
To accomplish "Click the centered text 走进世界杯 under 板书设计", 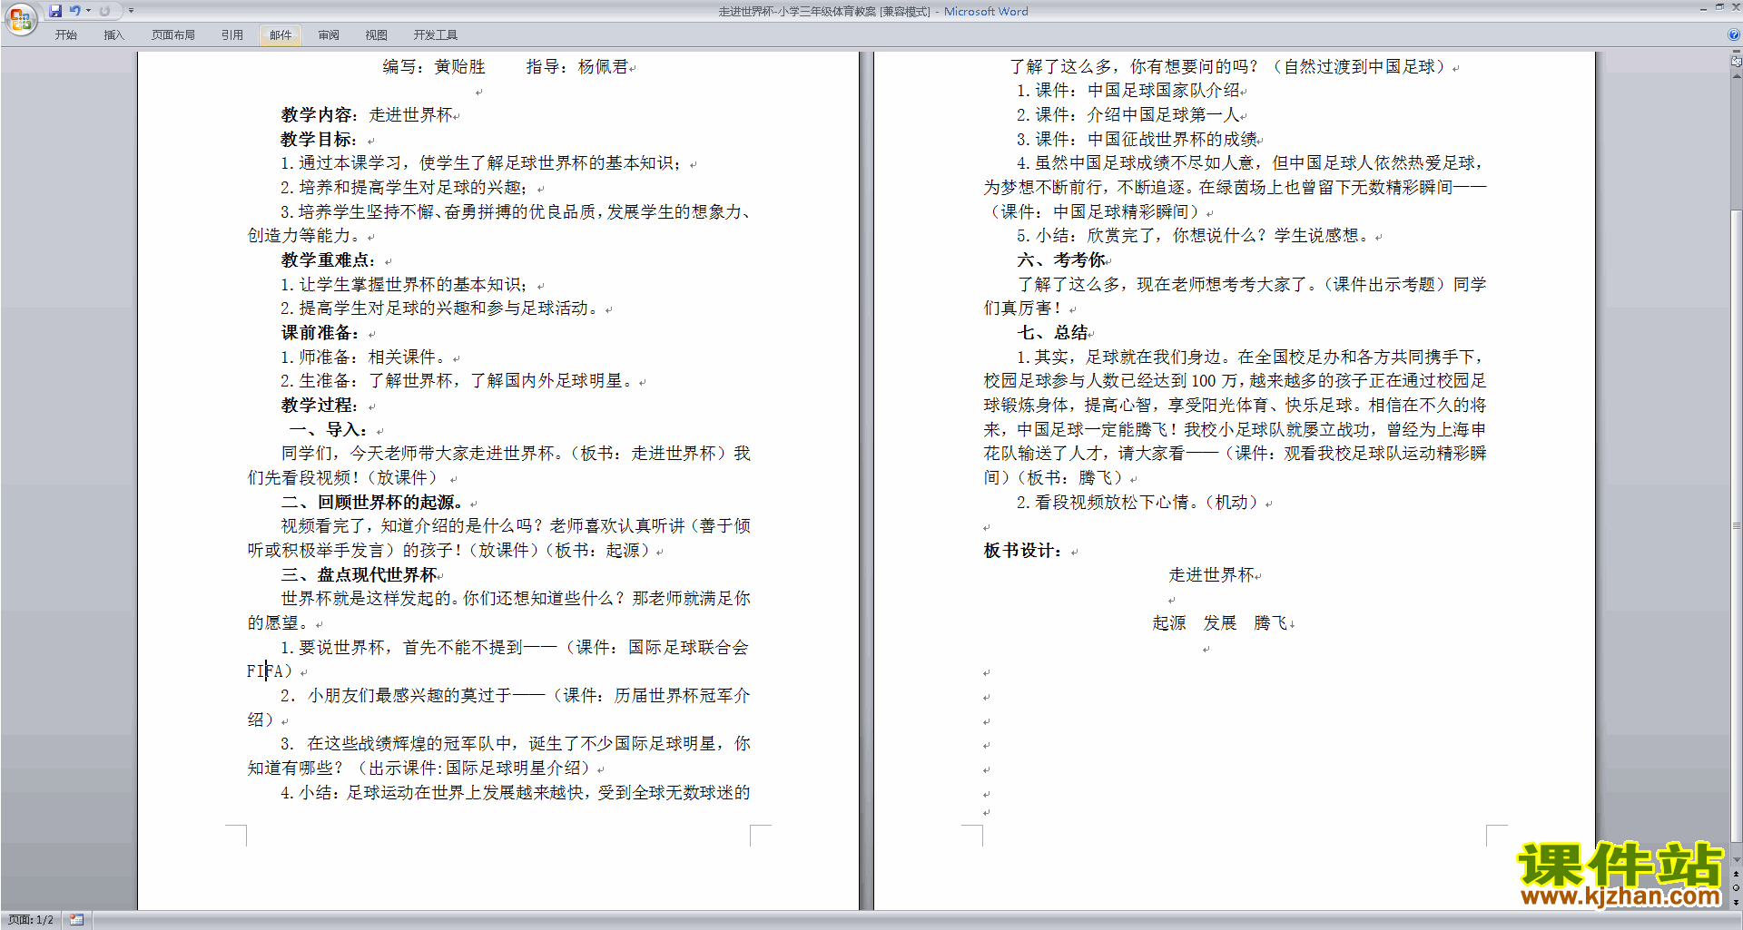I will point(1212,575).
